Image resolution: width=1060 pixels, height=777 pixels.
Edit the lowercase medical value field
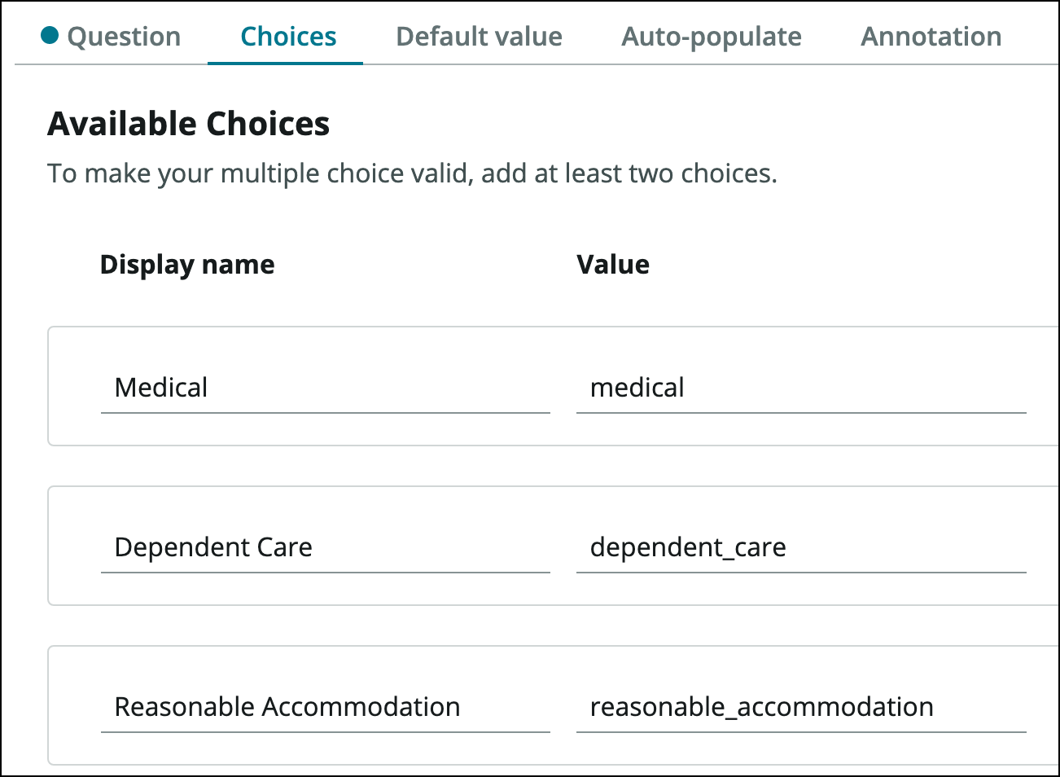(x=799, y=388)
